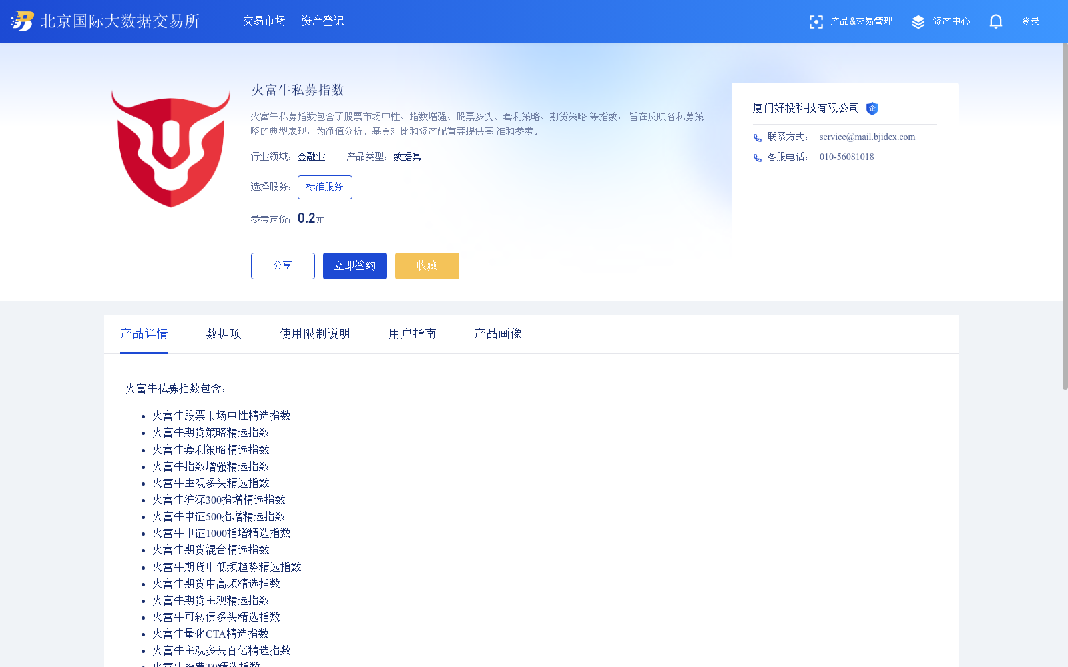Image resolution: width=1068 pixels, height=667 pixels.
Task: Click the page vertical scrollbar thumb
Action: 1065,216
